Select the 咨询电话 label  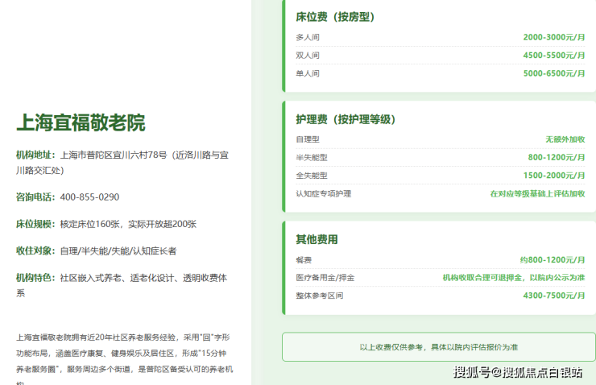point(34,197)
